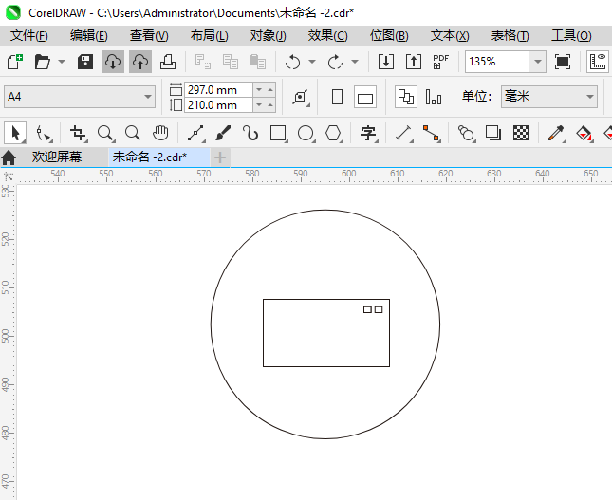This screenshot has width=612, height=500.
Task: Open the undo history dropdown
Action: pyautogui.click(x=312, y=62)
